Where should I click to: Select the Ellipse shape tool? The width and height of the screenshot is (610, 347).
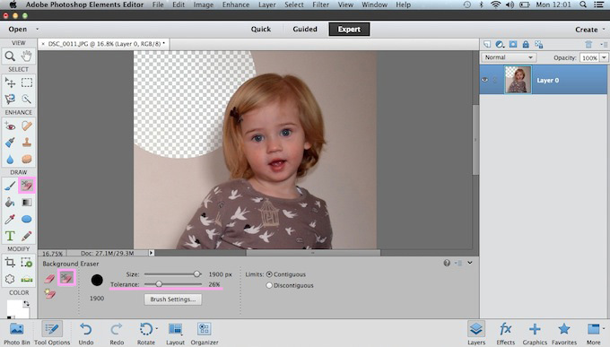coord(26,219)
